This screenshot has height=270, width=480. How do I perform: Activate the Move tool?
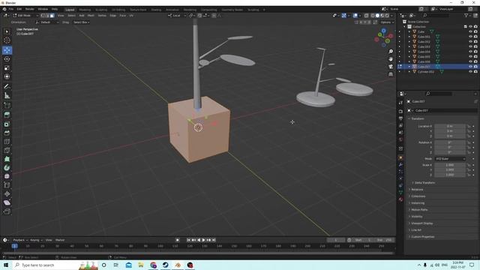coord(7,50)
